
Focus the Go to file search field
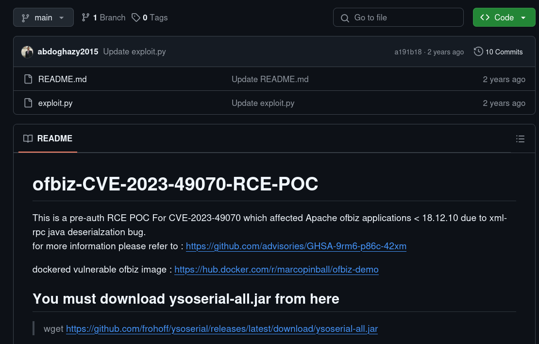(398, 17)
